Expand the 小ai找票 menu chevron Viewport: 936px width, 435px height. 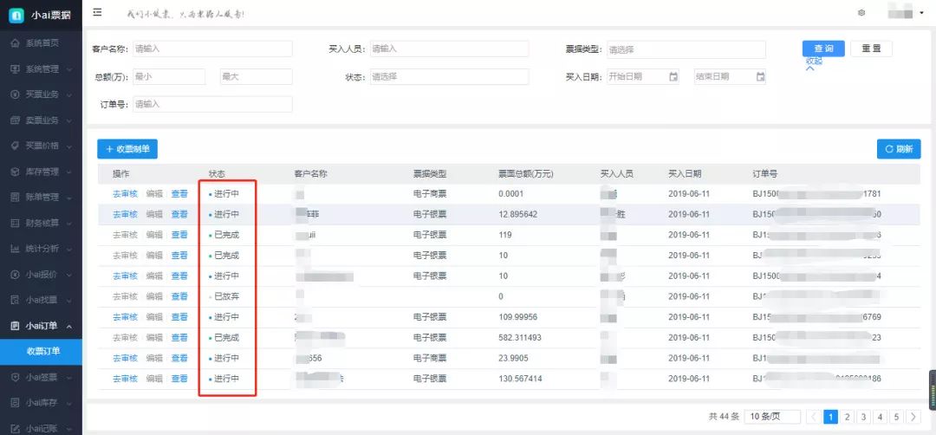[x=69, y=300]
